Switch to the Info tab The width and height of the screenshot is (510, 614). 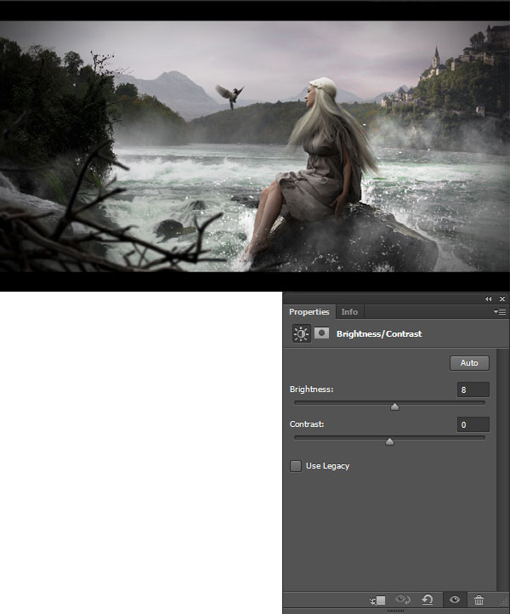[349, 312]
